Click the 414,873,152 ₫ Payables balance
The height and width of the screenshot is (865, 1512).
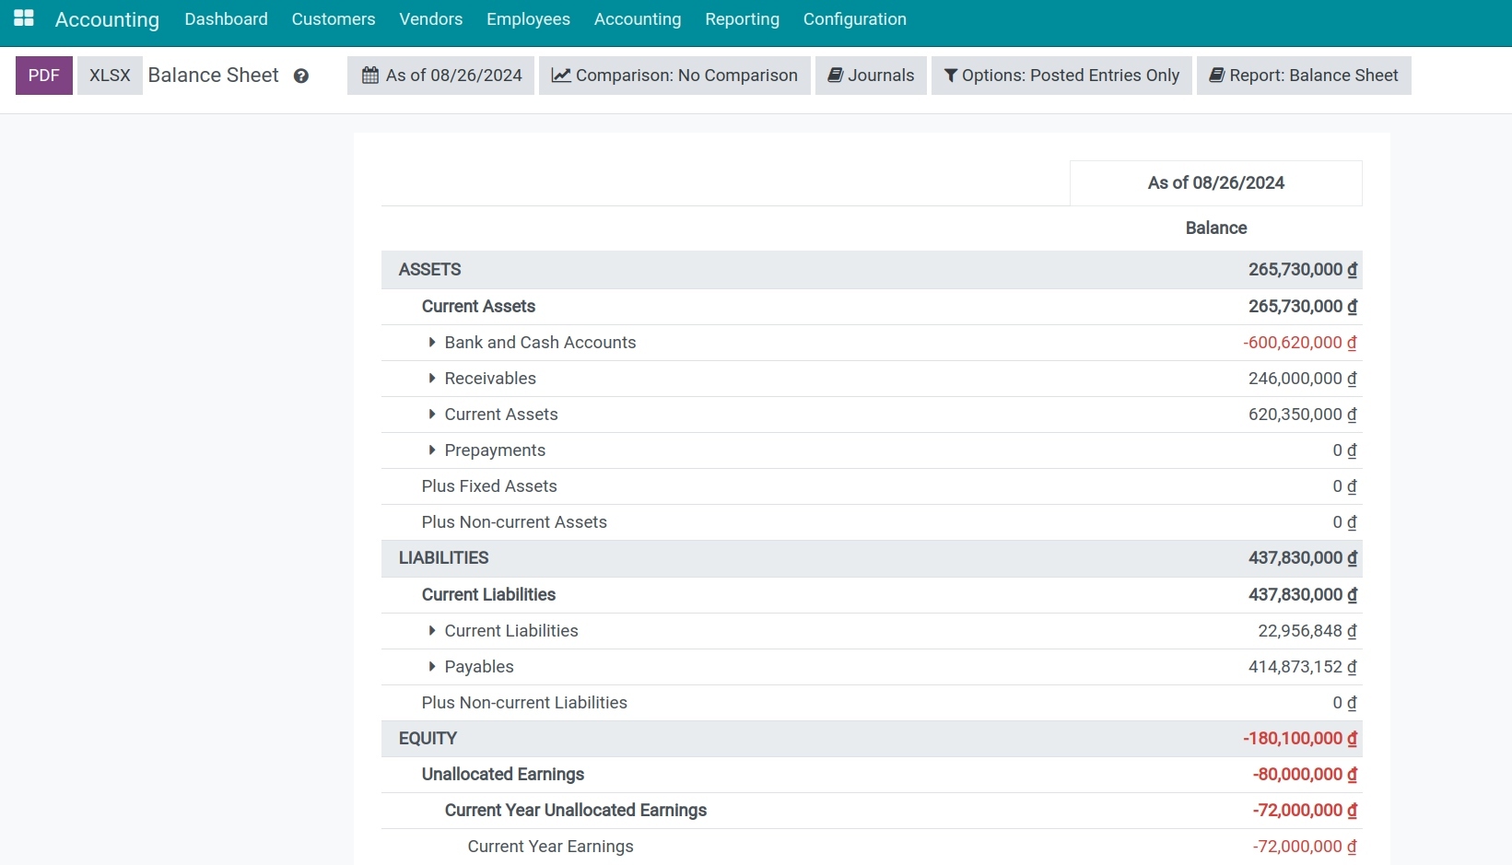tap(1303, 667)
